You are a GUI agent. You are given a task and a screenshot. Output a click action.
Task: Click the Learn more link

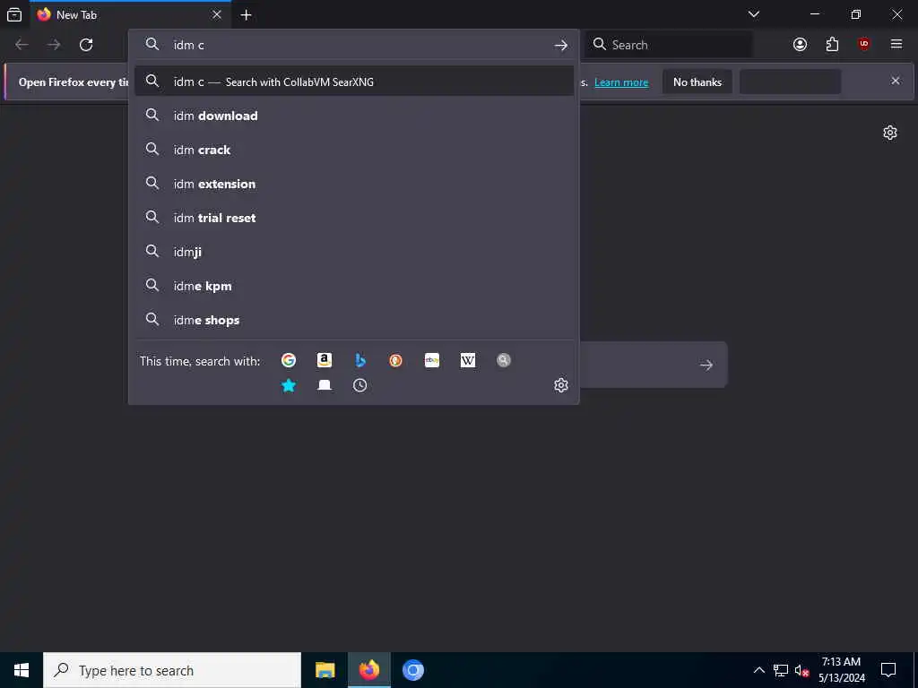pos(621,82)
